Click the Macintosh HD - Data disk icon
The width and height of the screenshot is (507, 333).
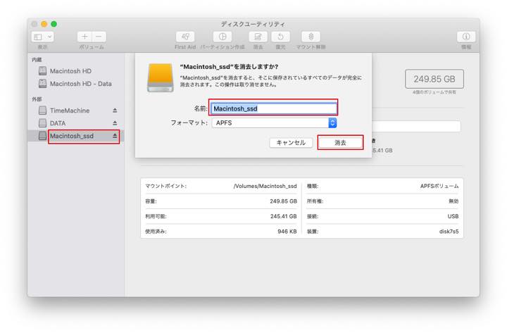tap(42, 84)
